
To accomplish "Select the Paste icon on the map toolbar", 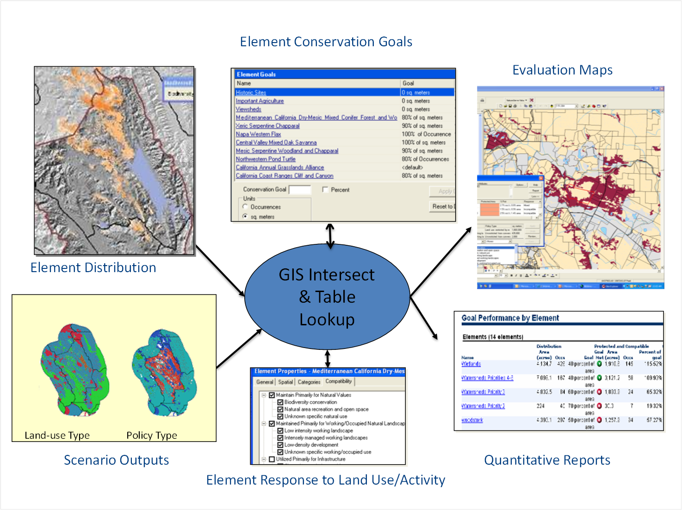I will [530, 106].
